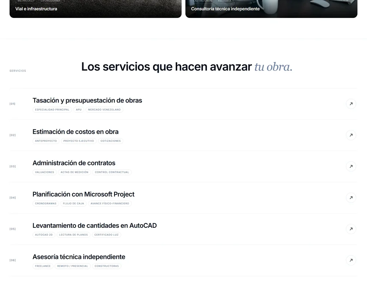
Task: Open Consultoría técnica independiente project card
Action: (x=271, y=9)
